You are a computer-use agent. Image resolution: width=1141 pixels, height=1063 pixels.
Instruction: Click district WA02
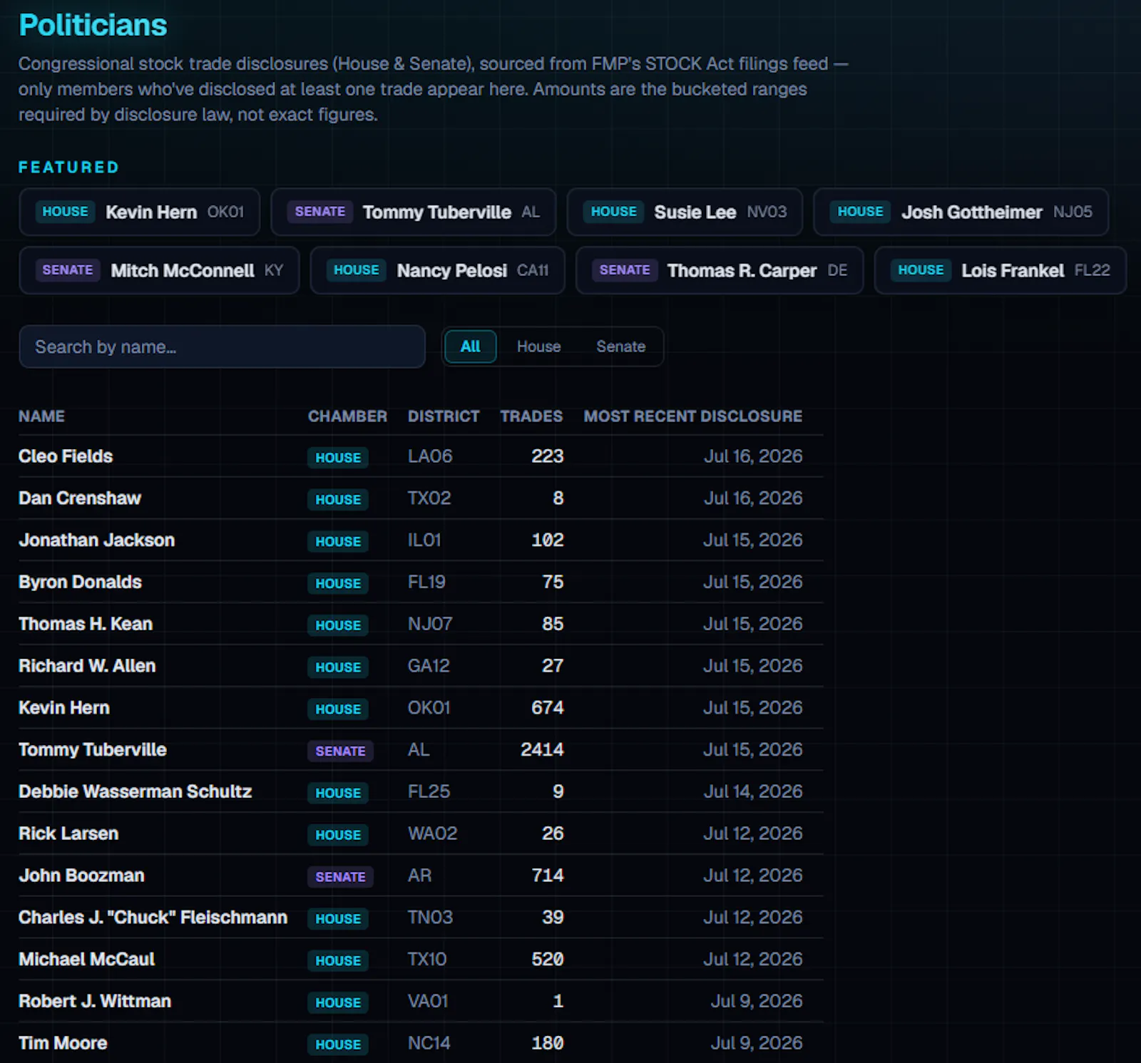(432, 833)
